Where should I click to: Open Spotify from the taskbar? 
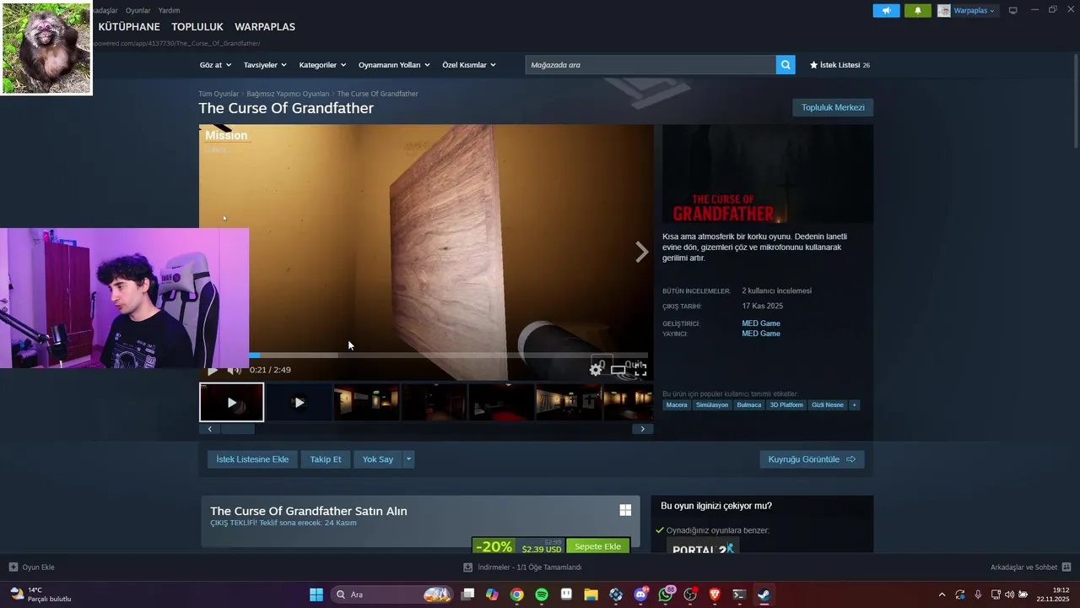point(542,594)
